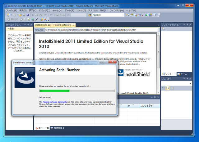Click the Font Size 'A' icon
199x142 pixels.
pos(37,19)
